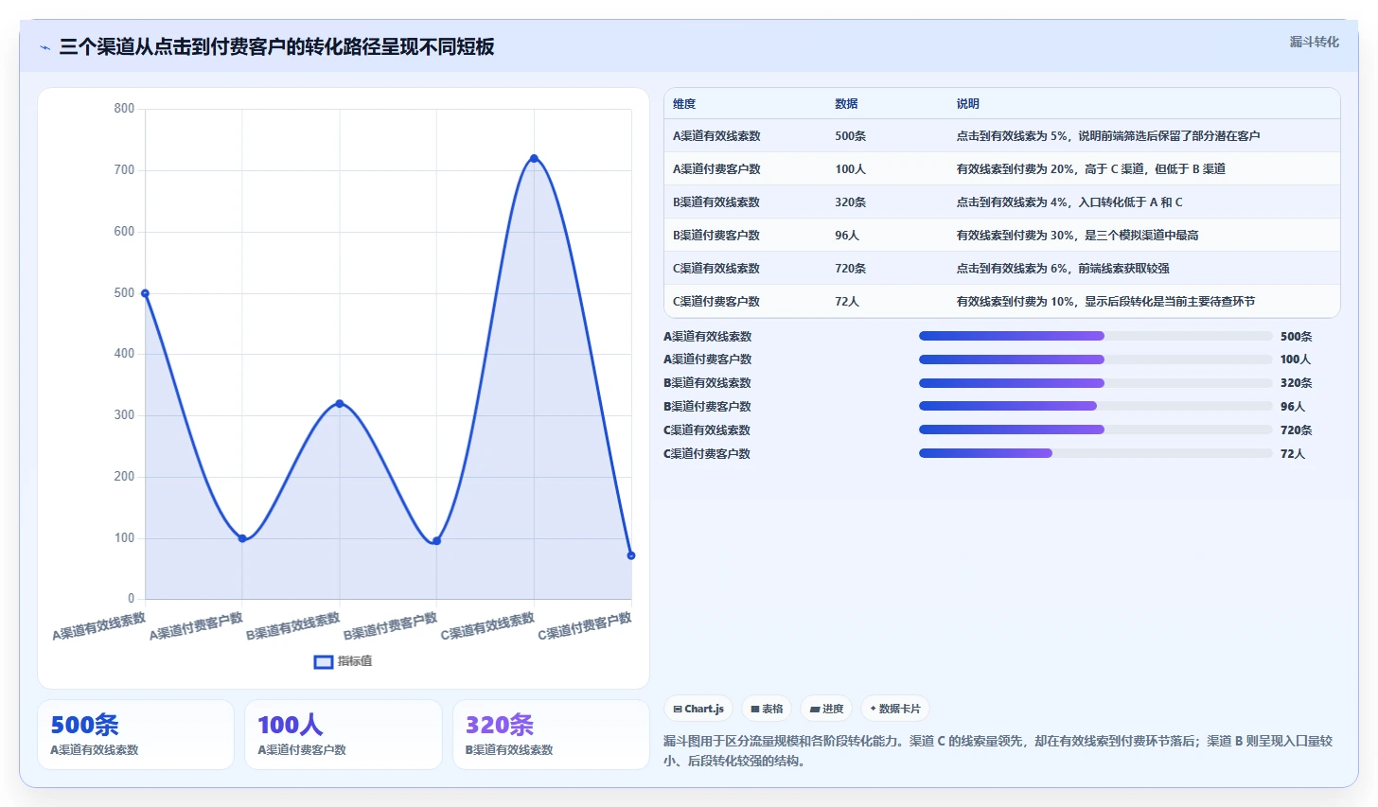Select table row C渠道付费客户数

[x=1002, y=302]
